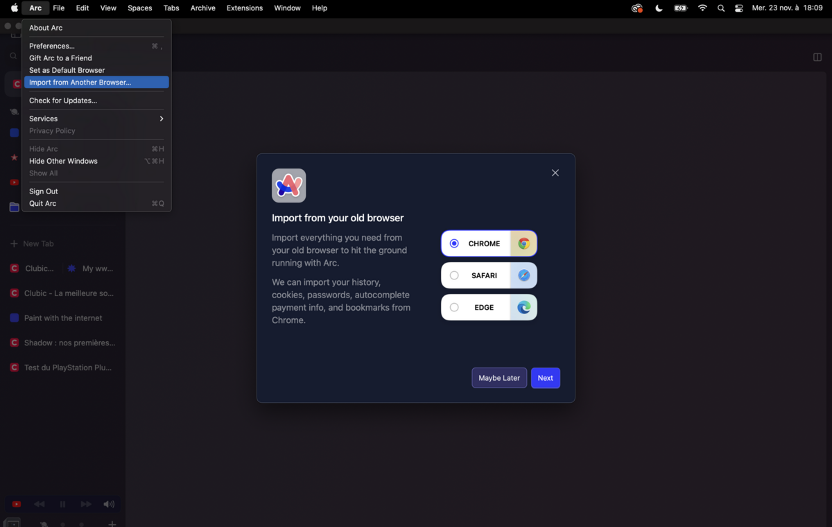Image resolution: width=832 pixels, height=527 pixels.
Task: Click the Wi-Fi status icon
Action: (x=702, y=8)
